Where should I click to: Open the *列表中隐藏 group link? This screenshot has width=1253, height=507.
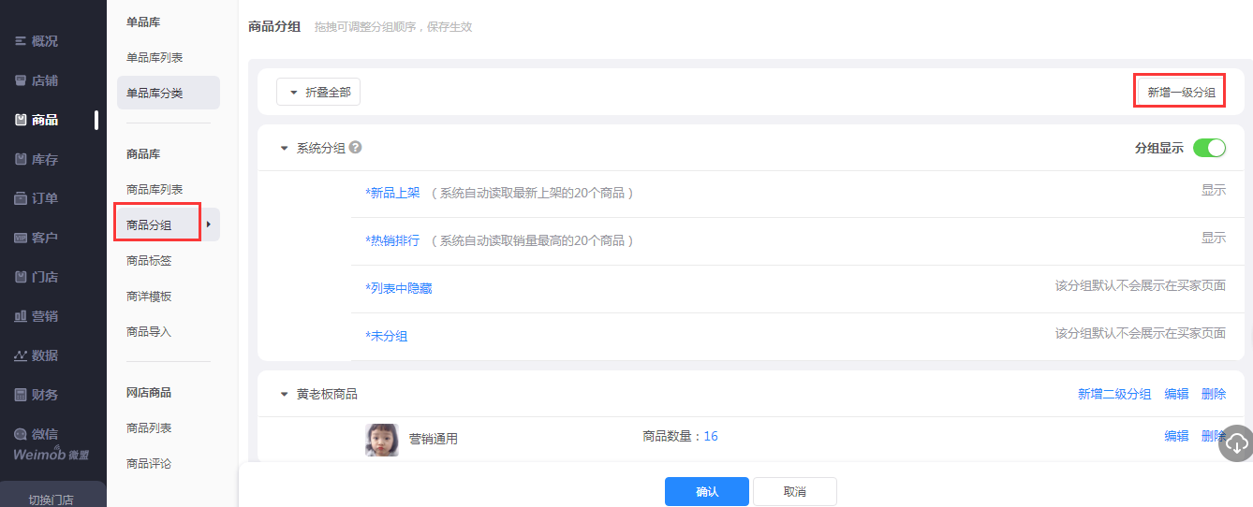(399, 288)
